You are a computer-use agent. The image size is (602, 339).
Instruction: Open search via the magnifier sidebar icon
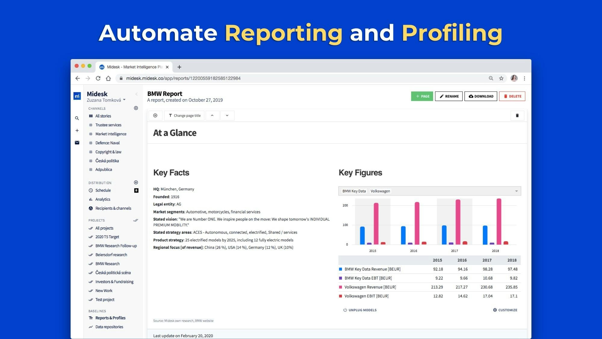coord(77,118)
